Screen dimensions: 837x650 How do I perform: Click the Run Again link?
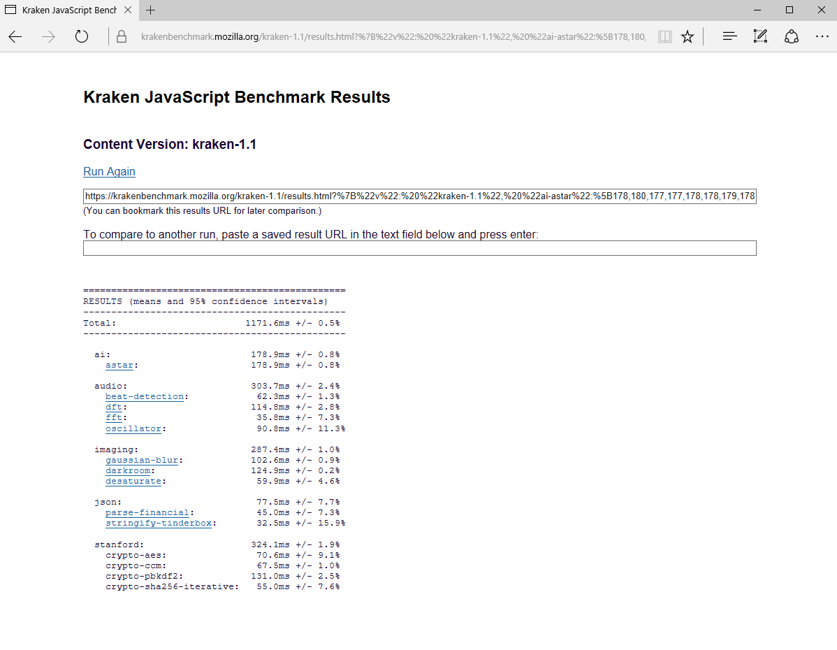tap(109, 171)
